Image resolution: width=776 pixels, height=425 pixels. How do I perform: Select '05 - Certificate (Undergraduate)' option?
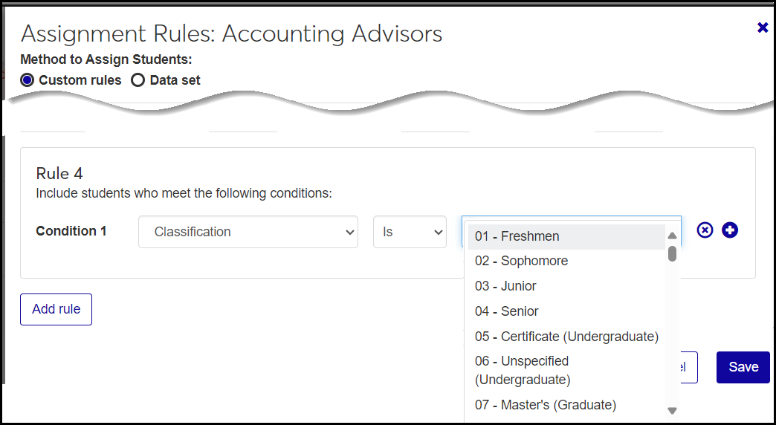566,337
